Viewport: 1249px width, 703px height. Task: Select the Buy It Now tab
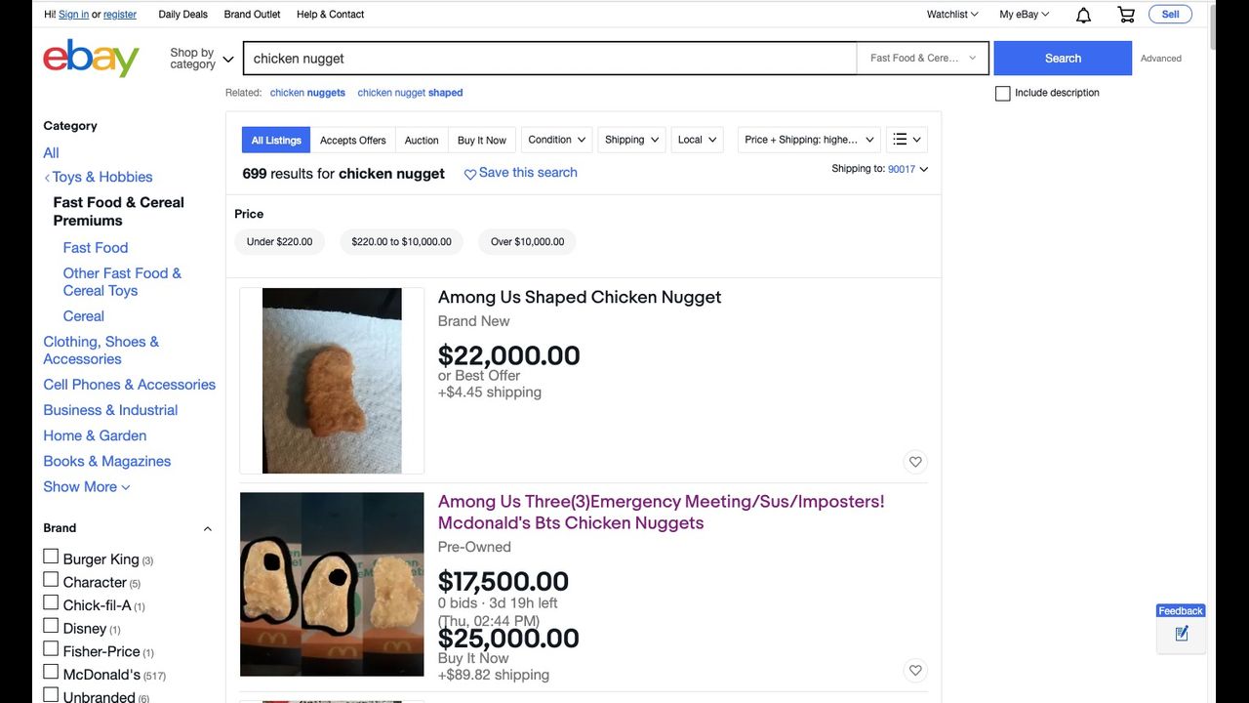point(481,141)
